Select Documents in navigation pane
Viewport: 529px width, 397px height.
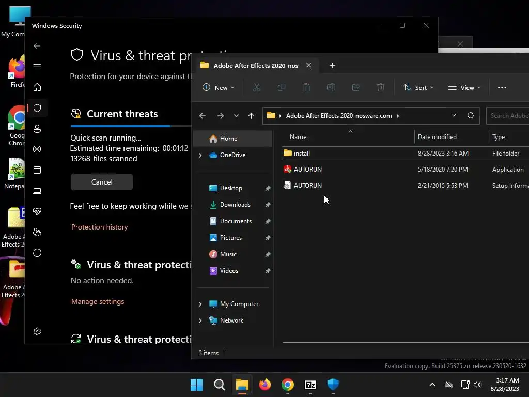click(235, 221)
